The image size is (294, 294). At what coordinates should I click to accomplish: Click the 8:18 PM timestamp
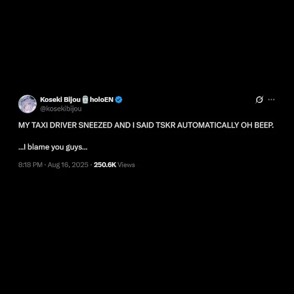point(30,165)
